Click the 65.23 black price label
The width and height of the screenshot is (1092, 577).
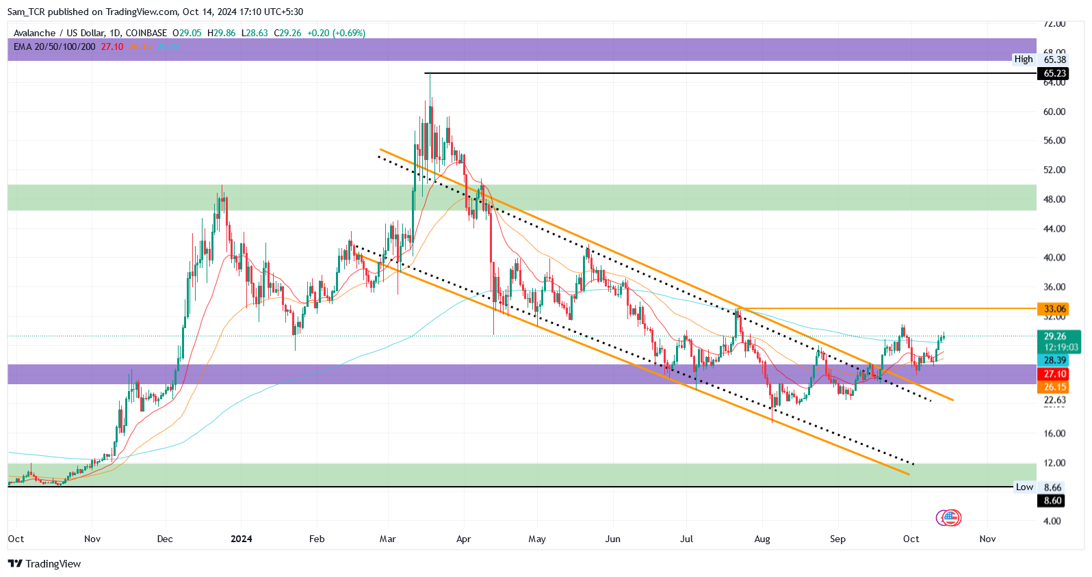(x=1054, y=73)
